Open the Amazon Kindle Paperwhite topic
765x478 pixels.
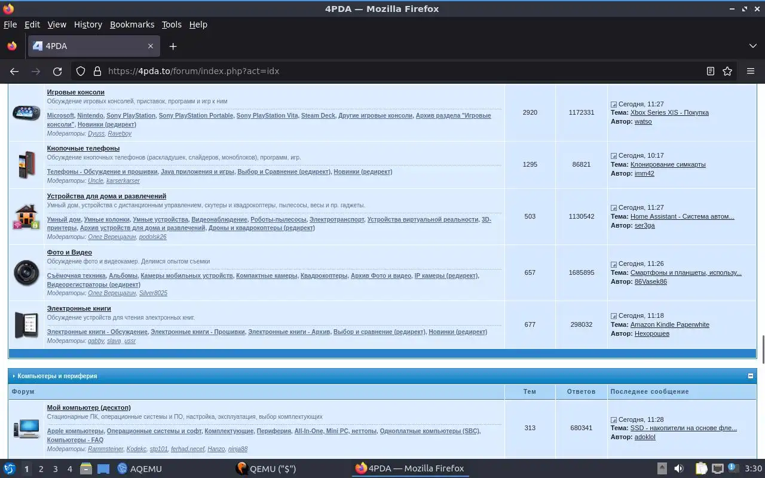click(x=670, y=324)
